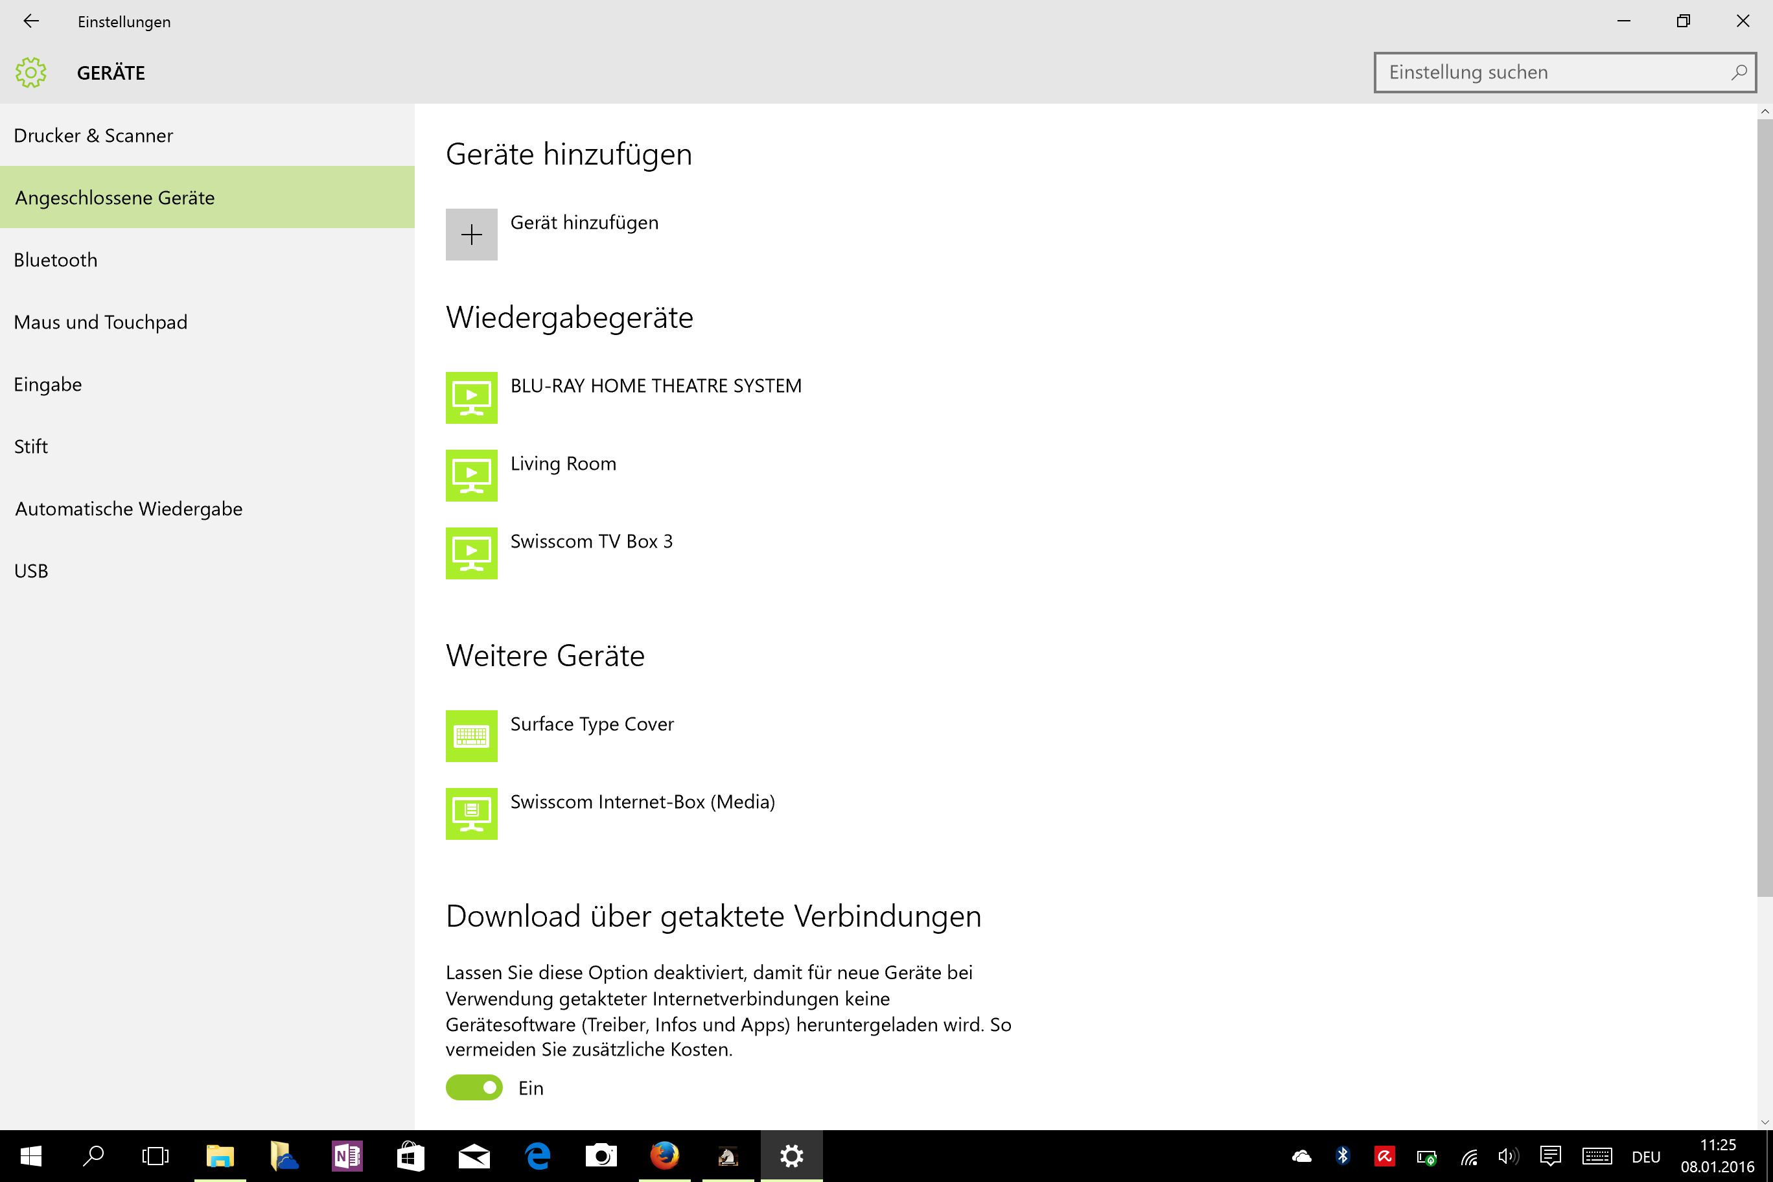Open taskbar search magnifier
Screen dimensions: 1773x1182
93,1155
